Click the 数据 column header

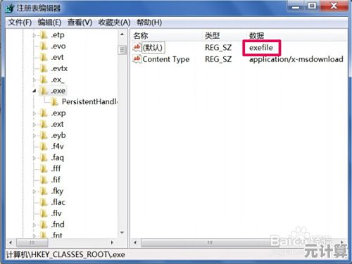pyautogui.click(x=256, y=36)
